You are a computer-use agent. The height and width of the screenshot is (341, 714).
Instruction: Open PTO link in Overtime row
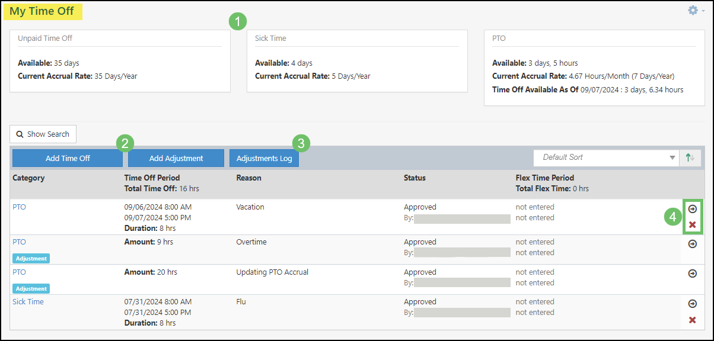click(19, 242)
